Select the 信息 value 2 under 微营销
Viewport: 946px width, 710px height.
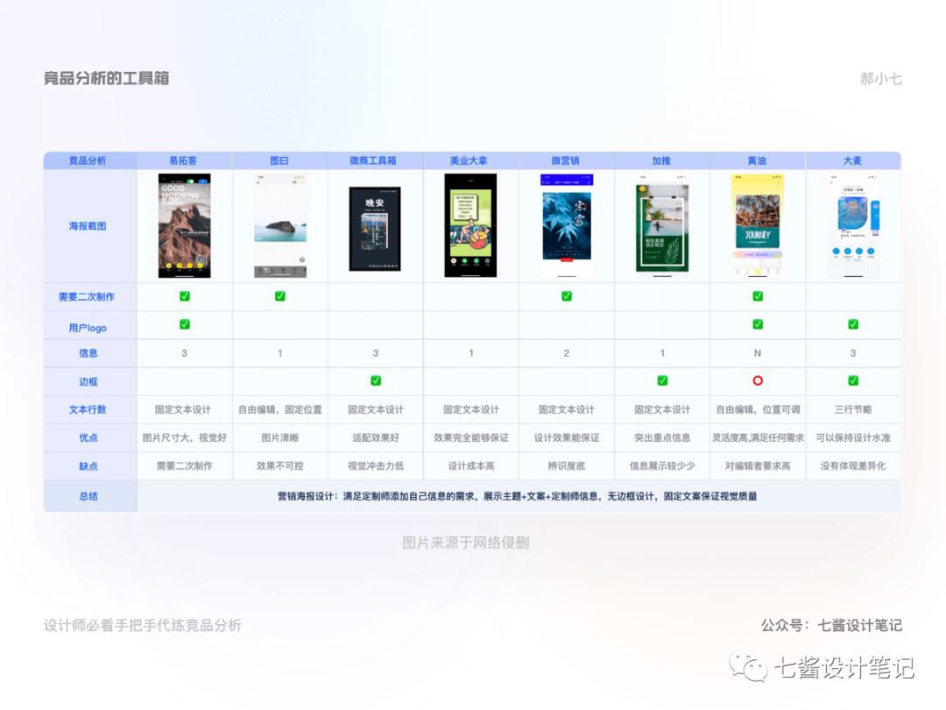tap(567, 353)
